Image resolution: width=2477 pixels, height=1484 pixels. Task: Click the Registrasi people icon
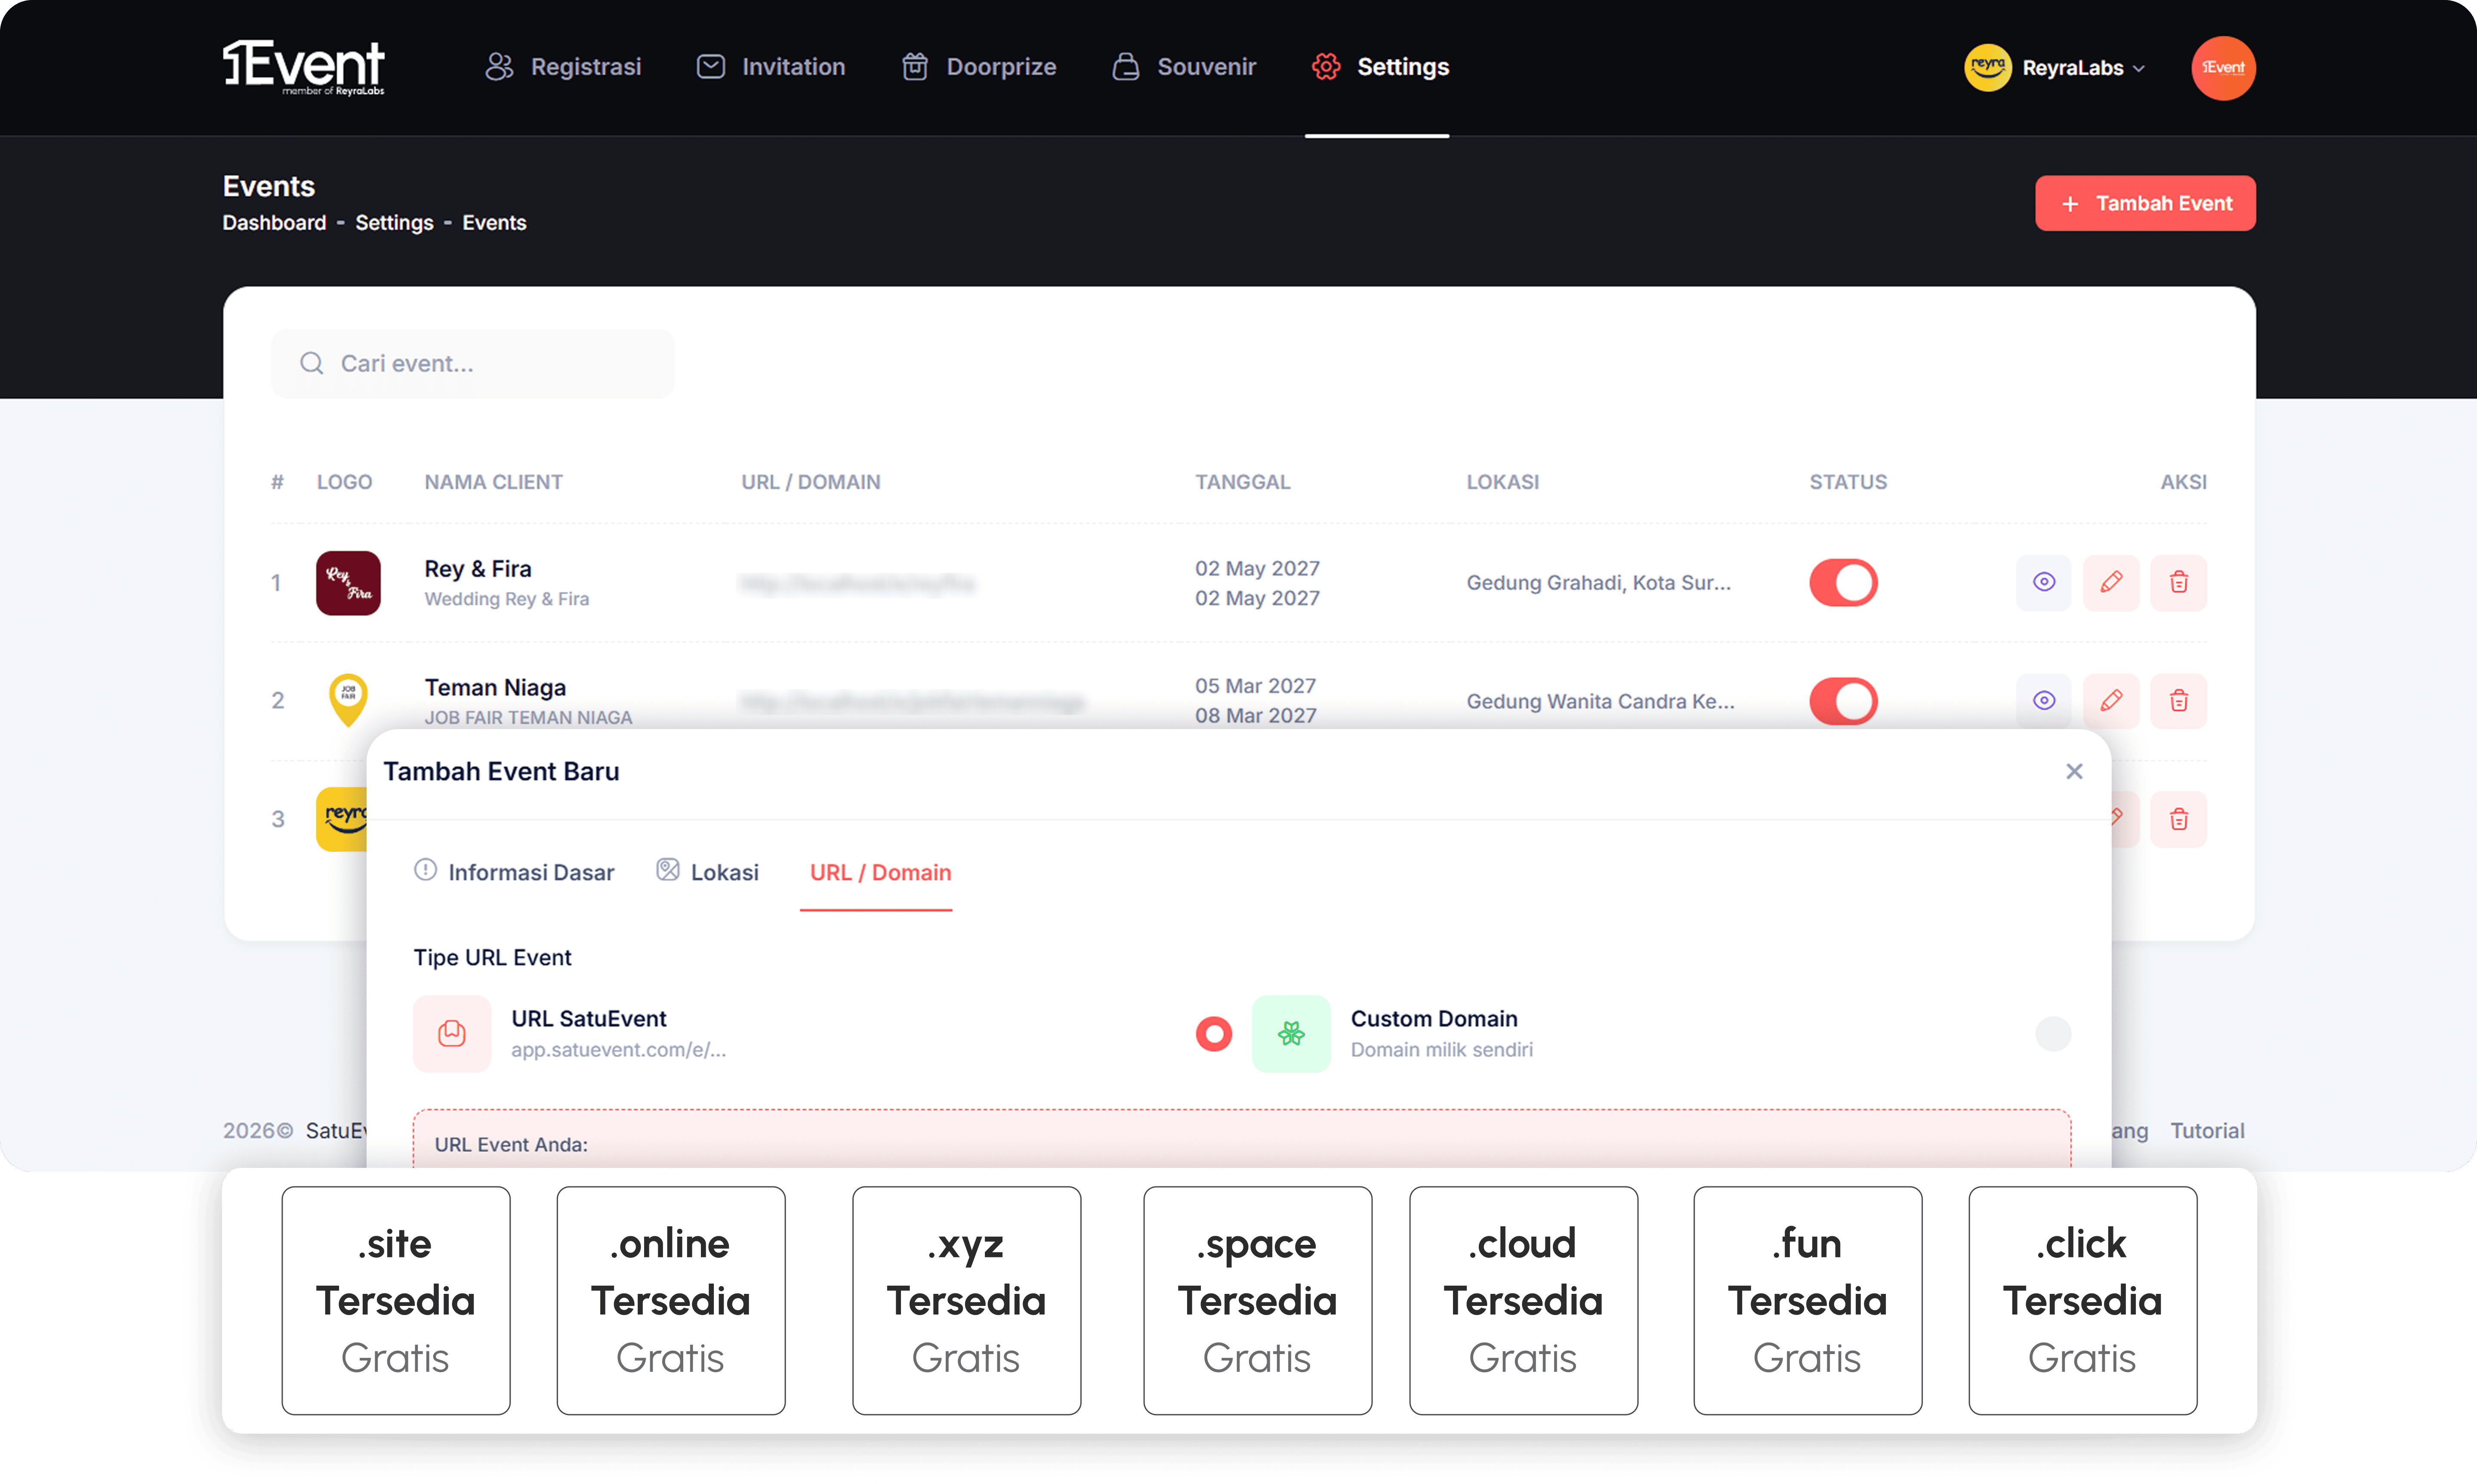[499, 67]
